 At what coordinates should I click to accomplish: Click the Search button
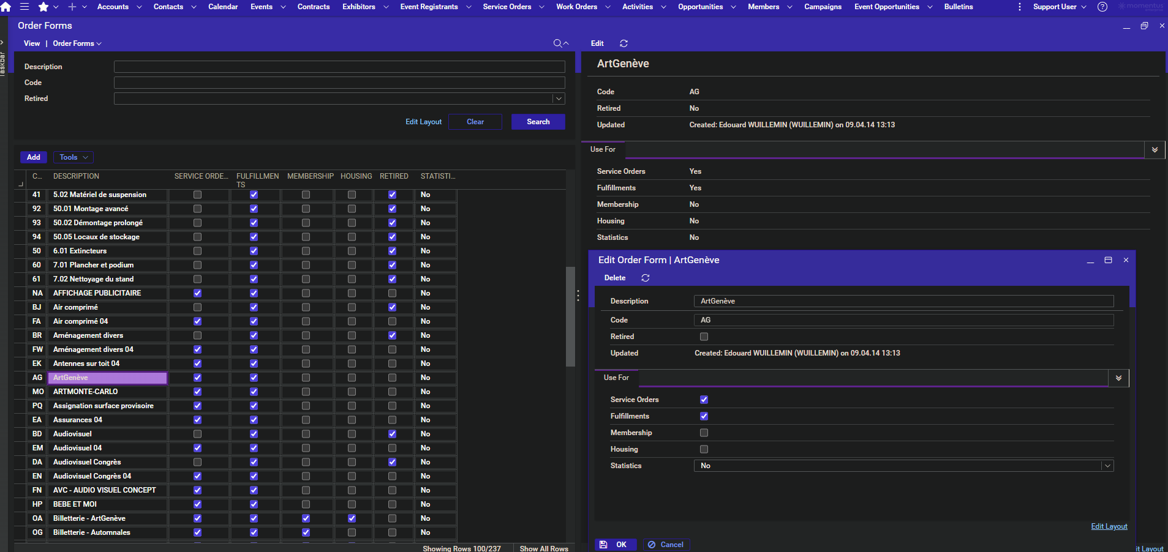(x=538, y=122)
